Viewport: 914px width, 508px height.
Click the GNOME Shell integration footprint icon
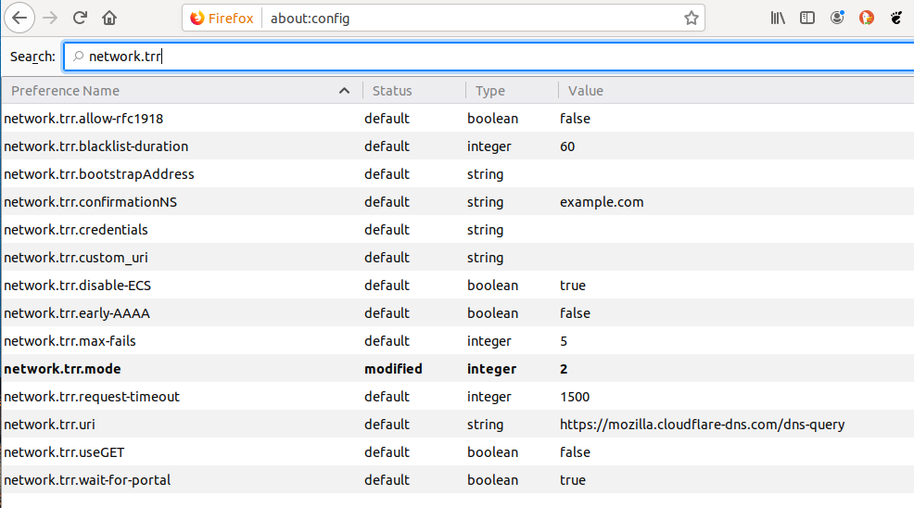point(896,18)
